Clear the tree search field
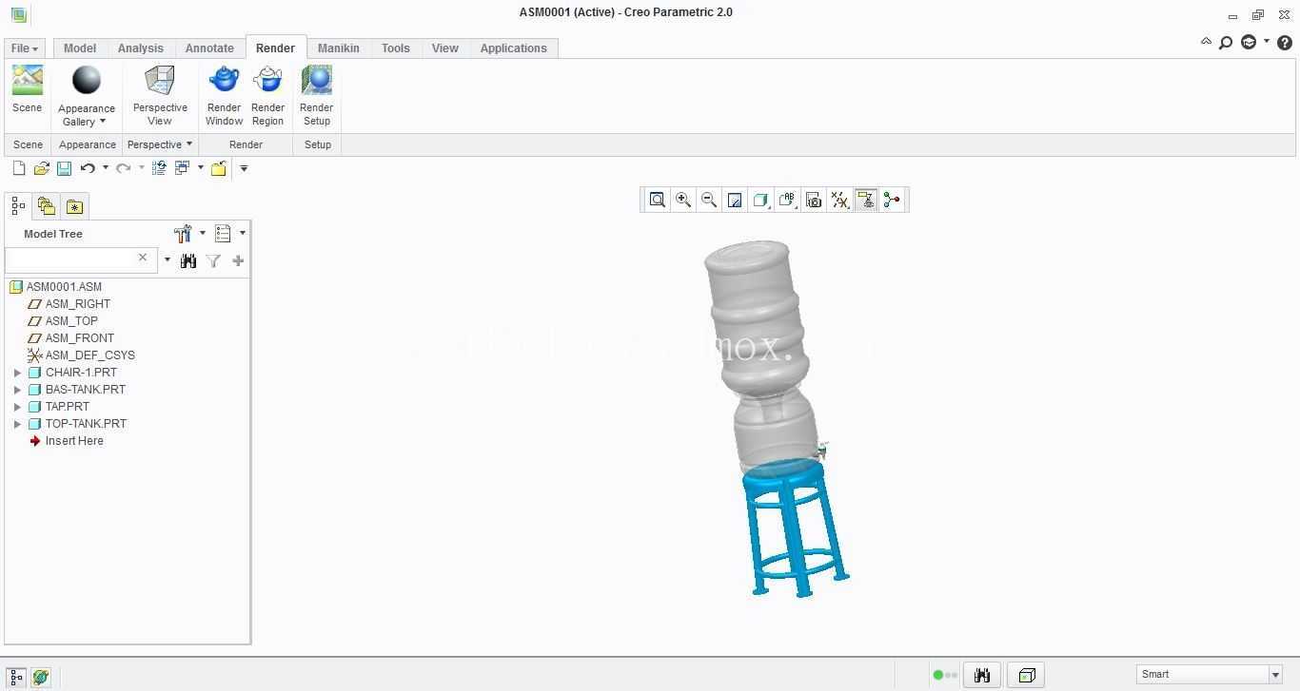The width and height of the screenshot is (1300, 691). [x=143, y=258]
